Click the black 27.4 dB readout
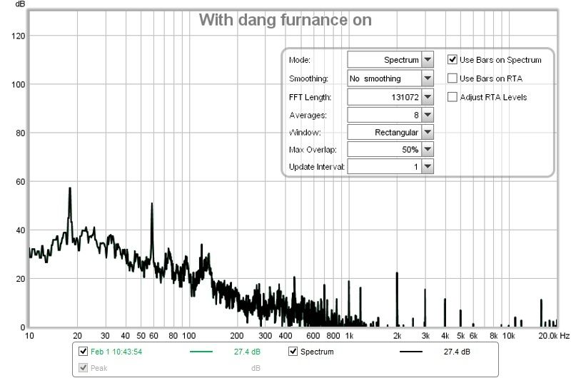The image size is (571, 378). [457, 352]
